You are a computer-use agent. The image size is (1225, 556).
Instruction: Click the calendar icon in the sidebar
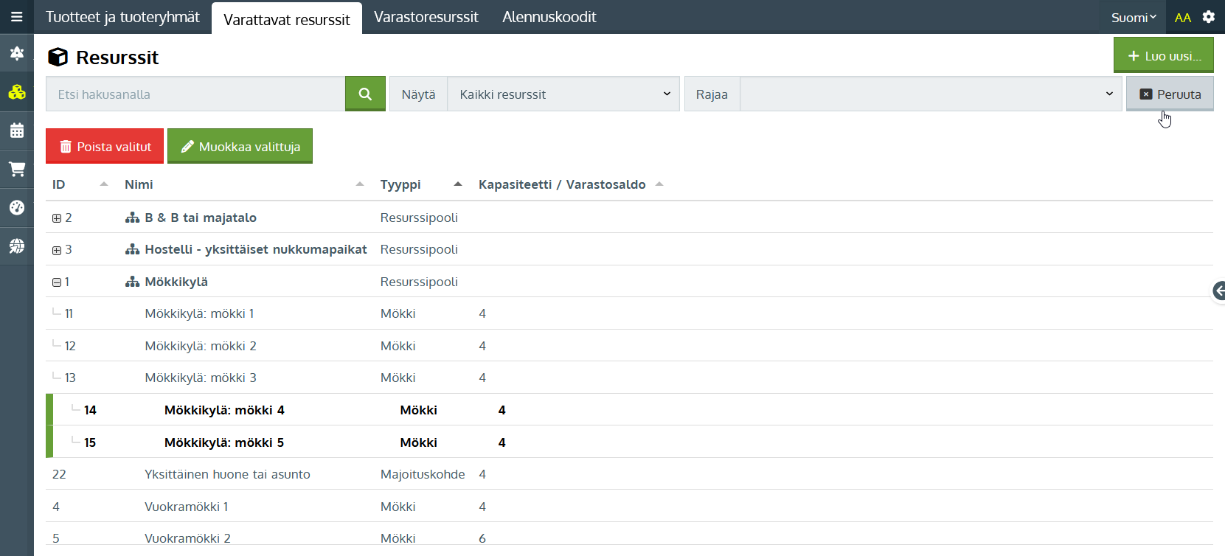(16, 131)
